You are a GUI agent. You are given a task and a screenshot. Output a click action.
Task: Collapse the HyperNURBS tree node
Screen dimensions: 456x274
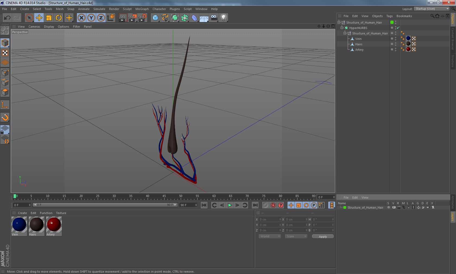(x=342, y=28)
